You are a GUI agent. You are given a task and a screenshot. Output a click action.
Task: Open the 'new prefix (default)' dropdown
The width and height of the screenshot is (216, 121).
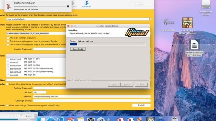click(78, 19)
